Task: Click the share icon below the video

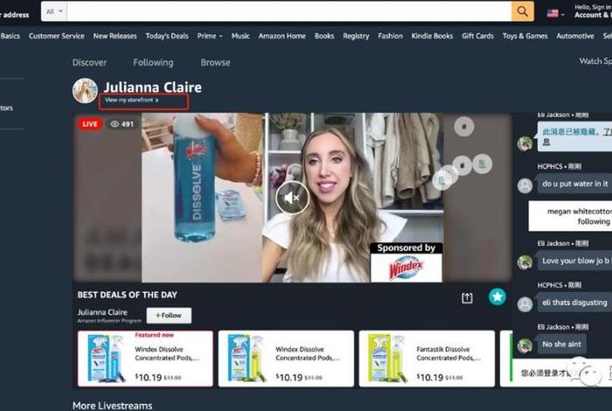Action: (x=467, y=297)
